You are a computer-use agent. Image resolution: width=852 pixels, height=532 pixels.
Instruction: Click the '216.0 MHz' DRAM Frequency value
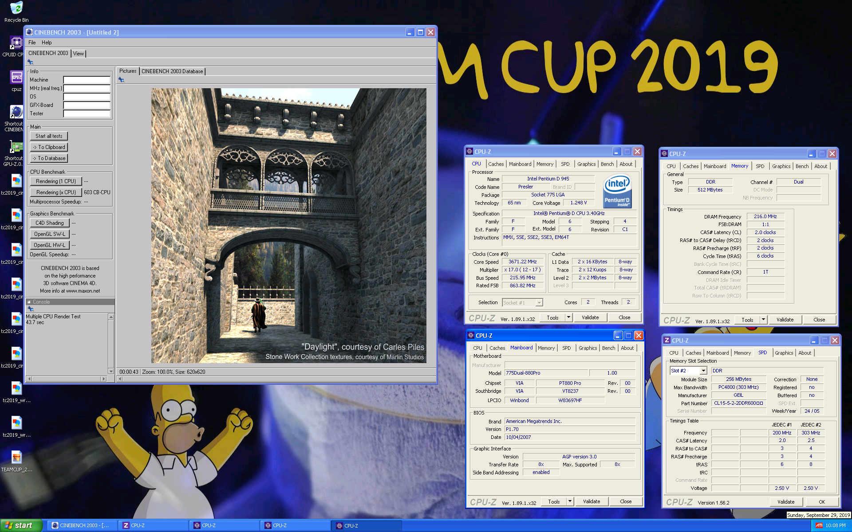[765, 217]
